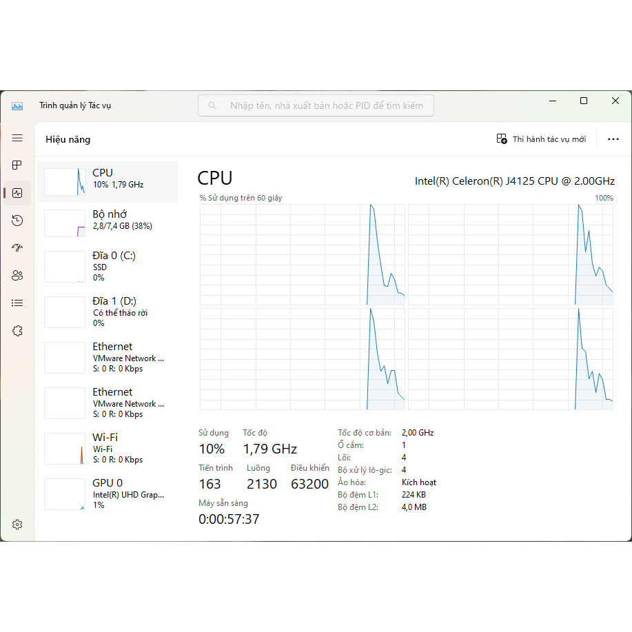
Task: Open the three-dot more options menu
Action: click(613, 139)
